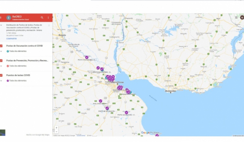244x142 pixels.
Task: Click the Postas de Vacunación contra el COVID title
Action: point(24,46)
